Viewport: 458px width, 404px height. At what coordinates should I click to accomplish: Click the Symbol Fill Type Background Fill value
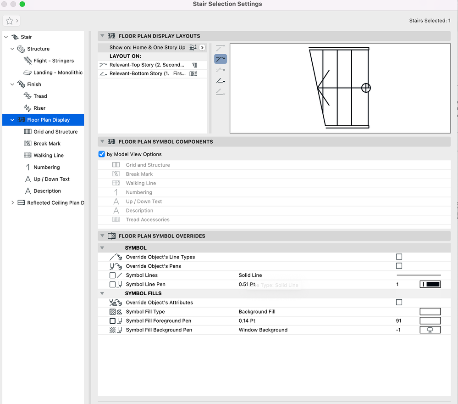click(257, 312)
